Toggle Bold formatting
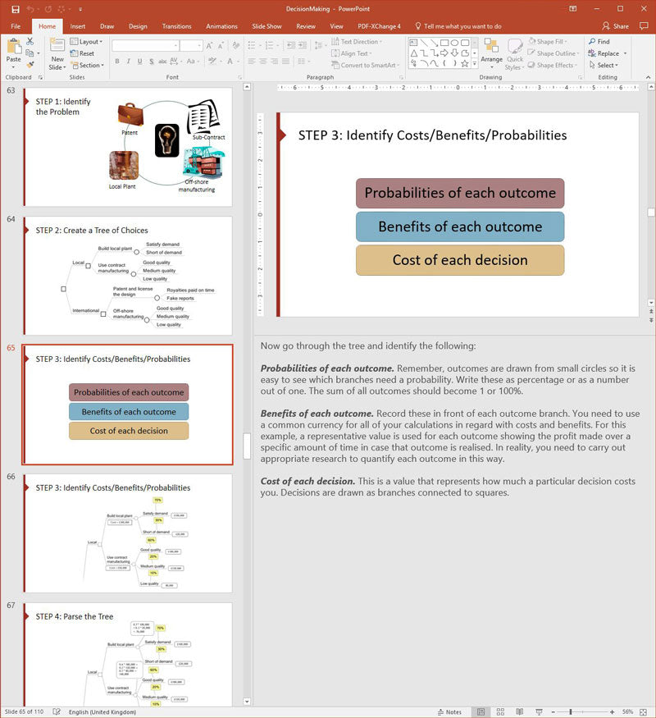This screenshot has height=718, width=656. [117, 61]
